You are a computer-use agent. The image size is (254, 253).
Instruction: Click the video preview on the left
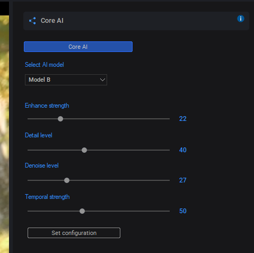(4, 134)
